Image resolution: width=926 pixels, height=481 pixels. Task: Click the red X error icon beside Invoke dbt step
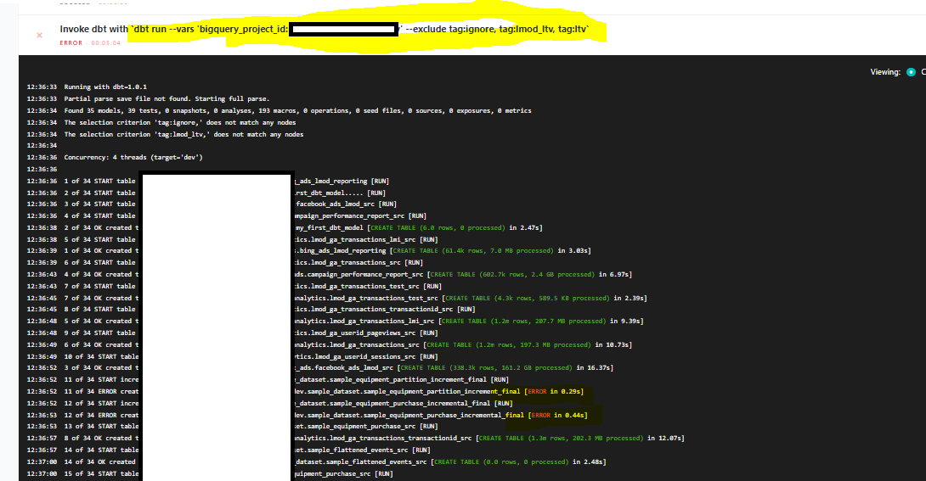coord(40,36)
